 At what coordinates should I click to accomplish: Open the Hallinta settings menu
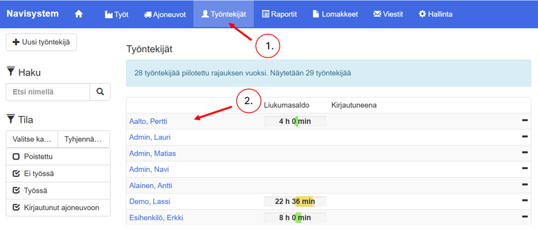[435, 14]
